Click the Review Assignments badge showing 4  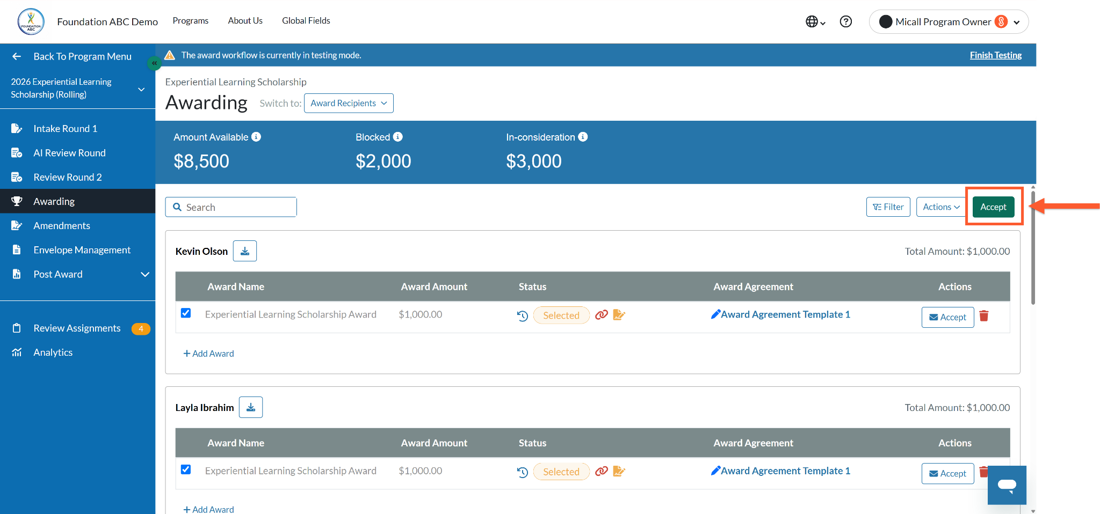pos(141,329)
